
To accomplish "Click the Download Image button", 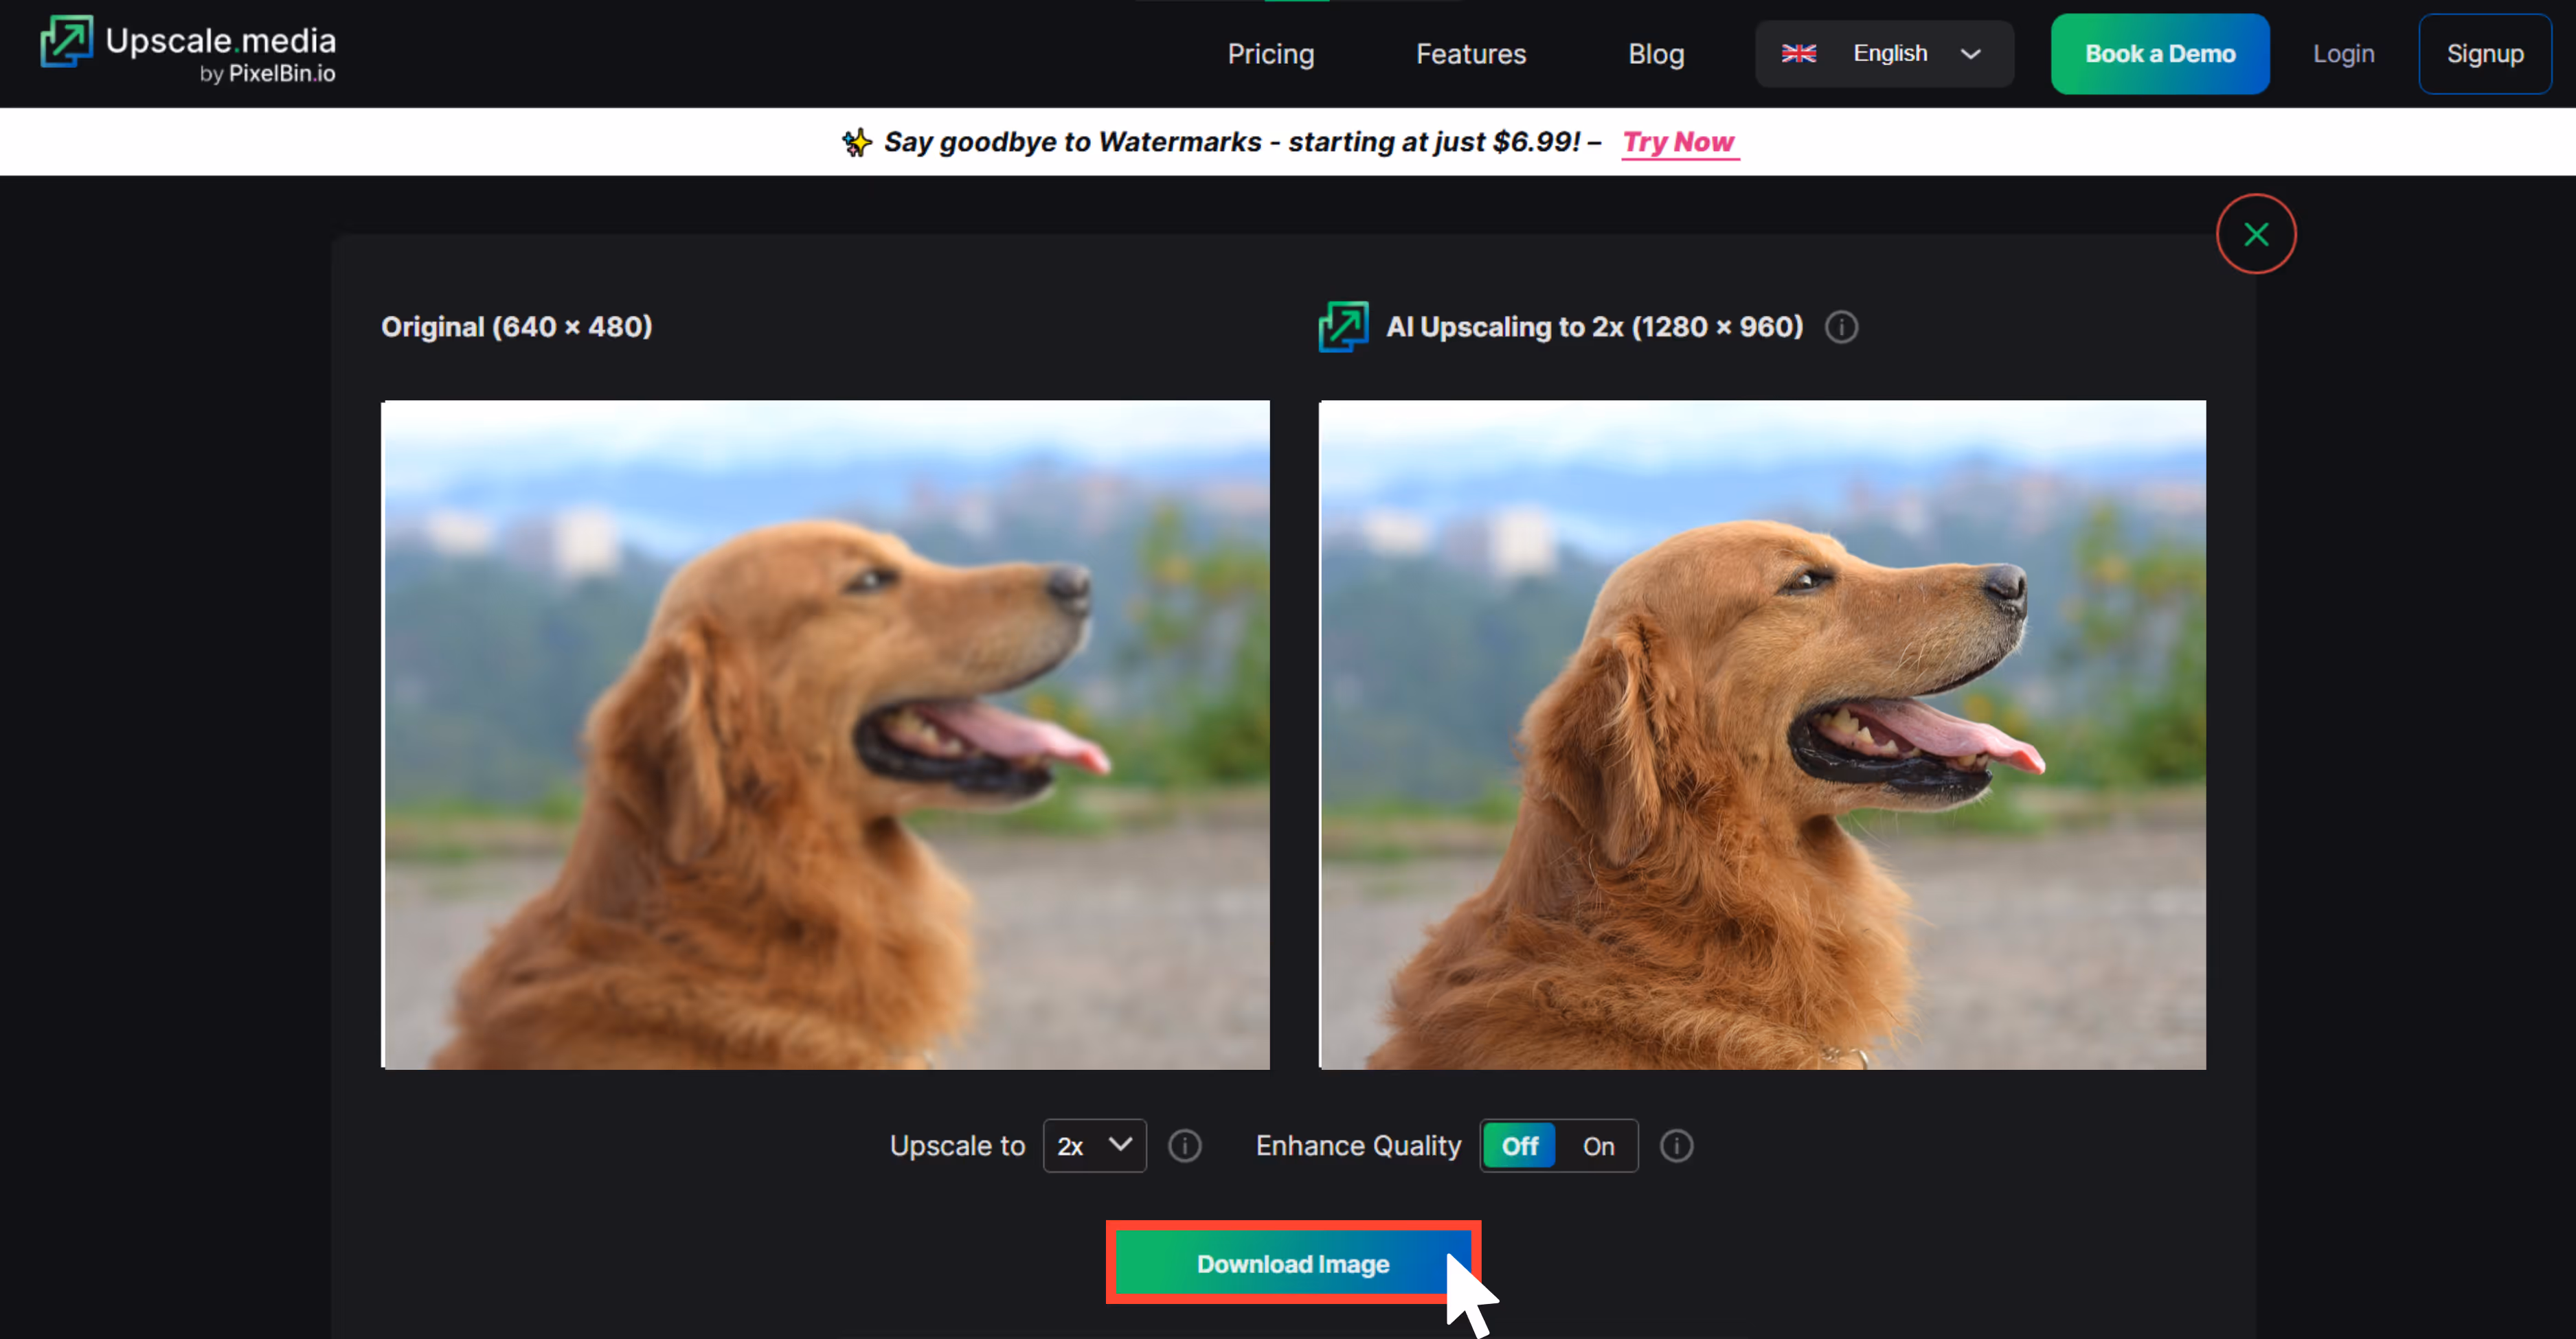I will (1292, 1263).
